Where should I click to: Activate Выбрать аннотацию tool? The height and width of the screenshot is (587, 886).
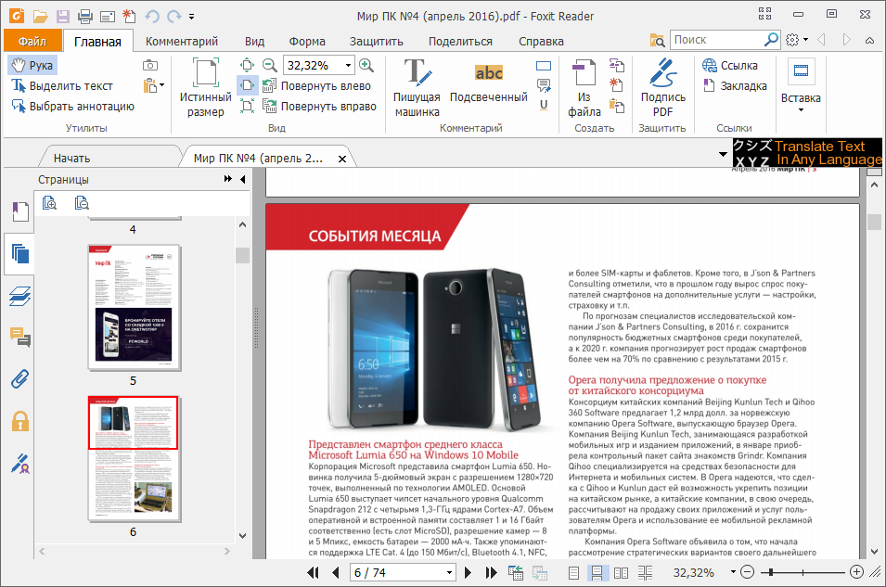tap(73, 107)
